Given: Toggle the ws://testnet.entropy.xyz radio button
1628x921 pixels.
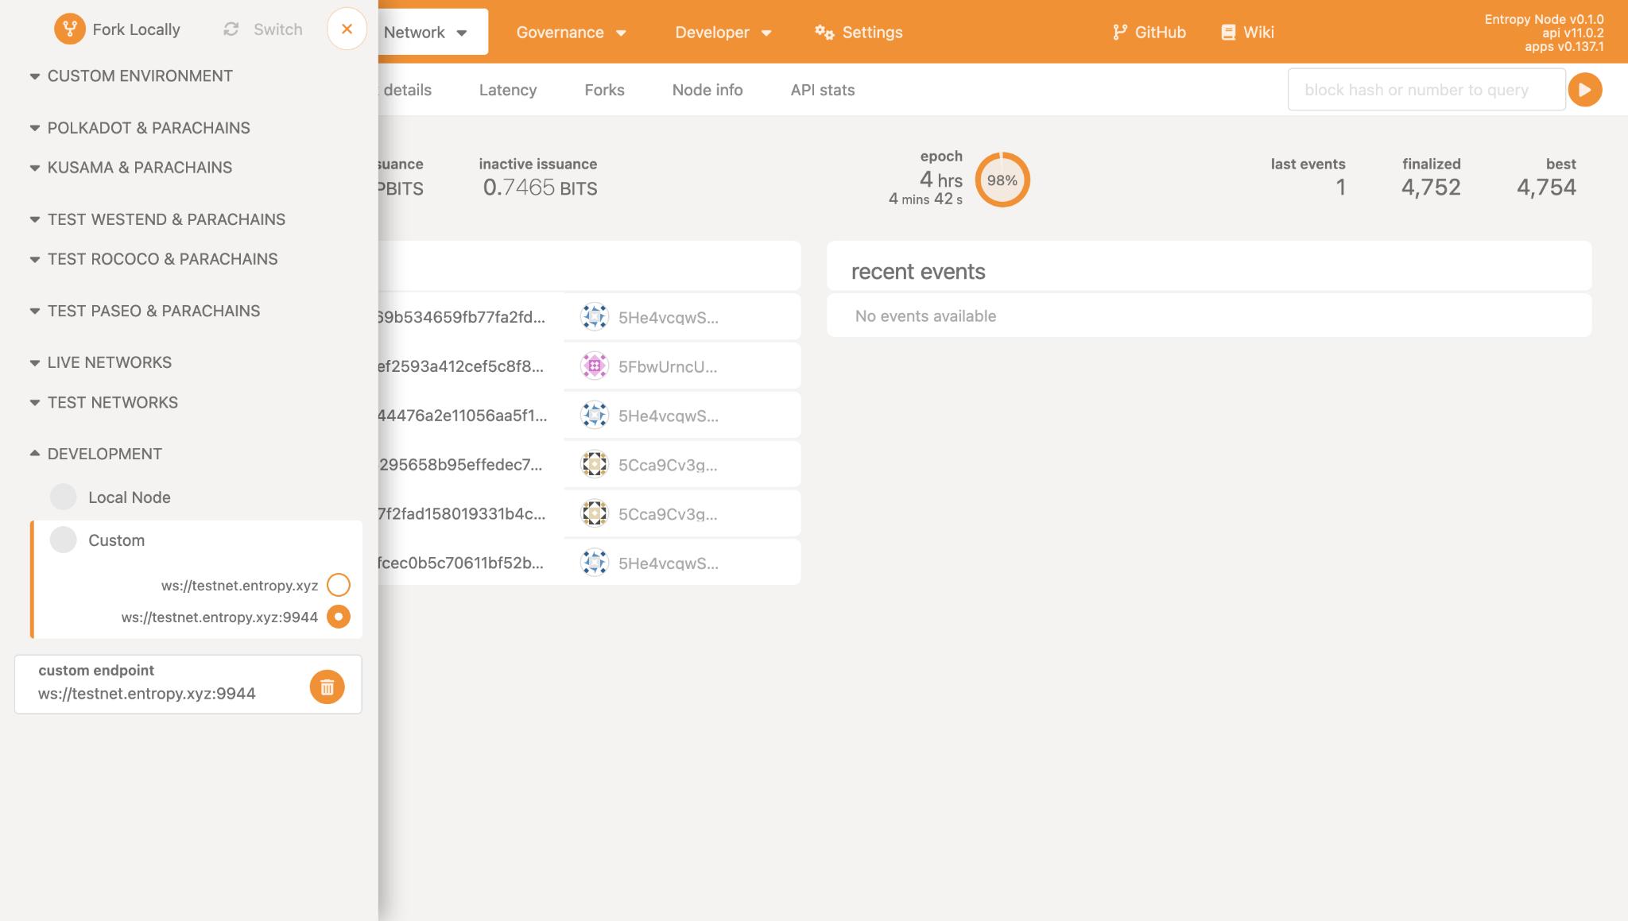Looking at the screenshot, I should [x=339, y=585].
